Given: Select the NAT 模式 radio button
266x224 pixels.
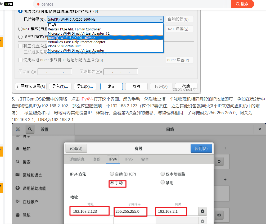Looking at the screenshot, I should pyautogui.click(x=20, y=29).
